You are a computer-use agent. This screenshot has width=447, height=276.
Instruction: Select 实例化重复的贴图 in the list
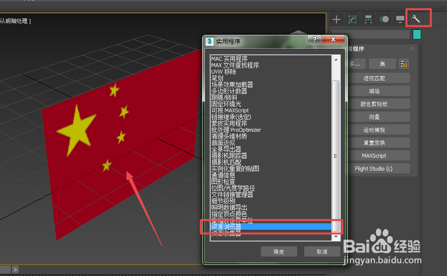235,169
